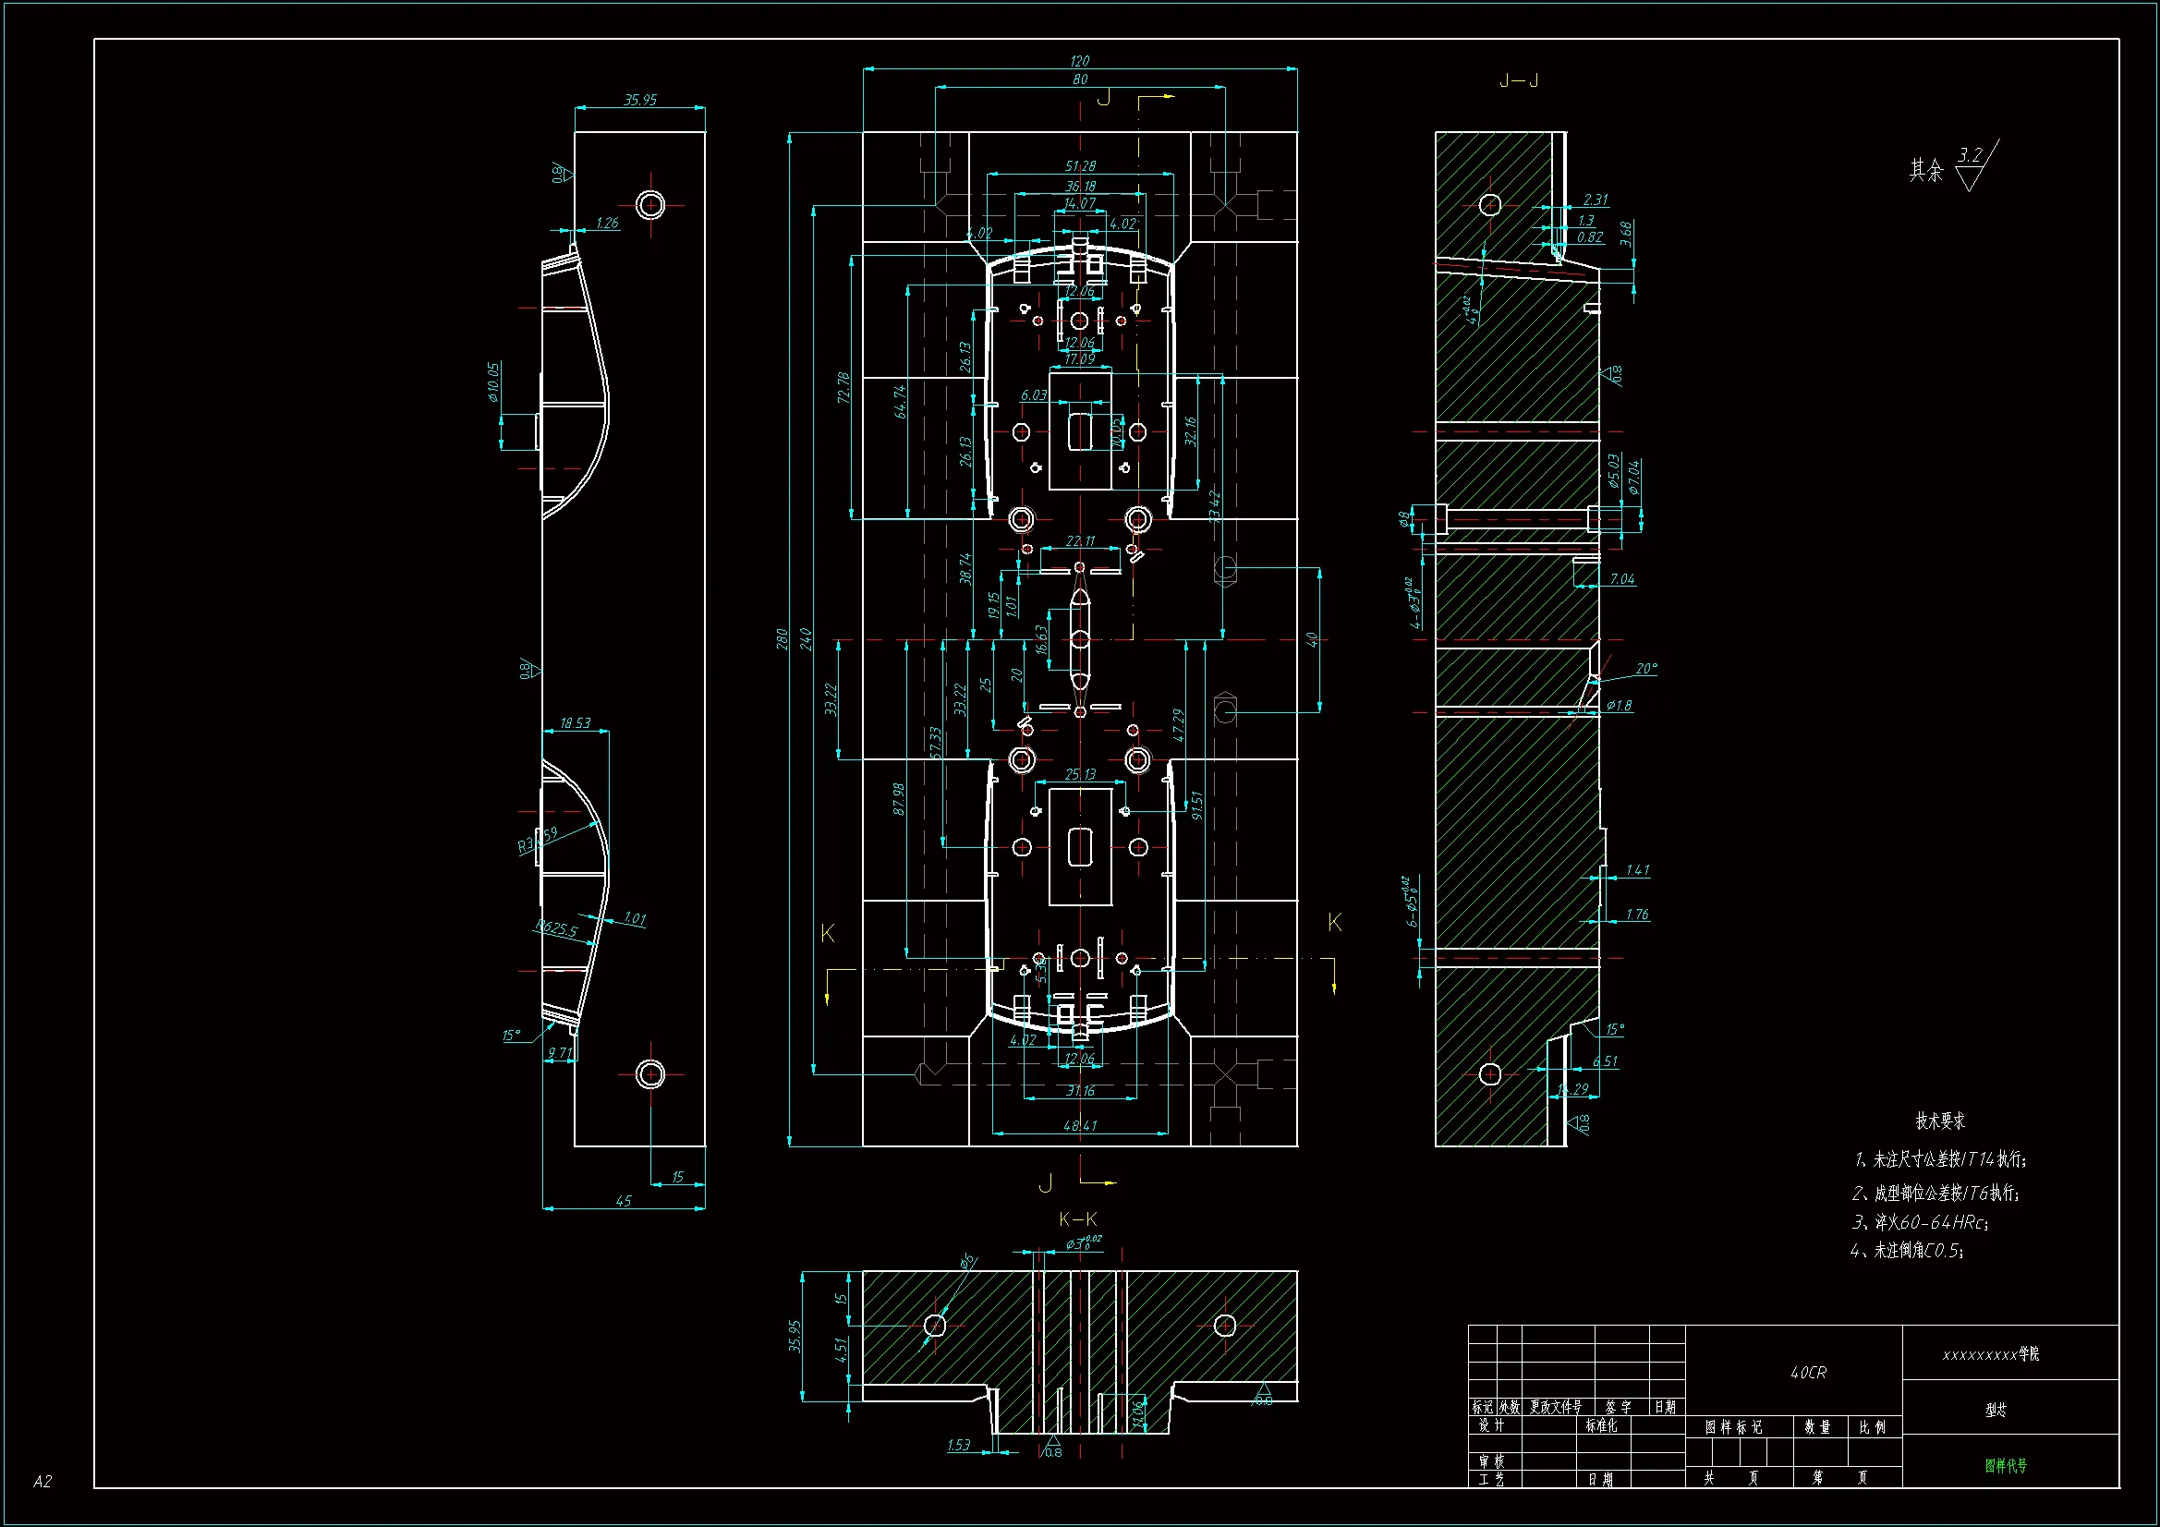Select the xxxxxxxxx学院 title text
Screen dimensions: 2160x1527
tap(1991, 1354)
